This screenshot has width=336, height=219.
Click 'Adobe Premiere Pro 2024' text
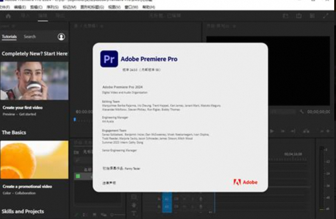(x=122, y=87)
